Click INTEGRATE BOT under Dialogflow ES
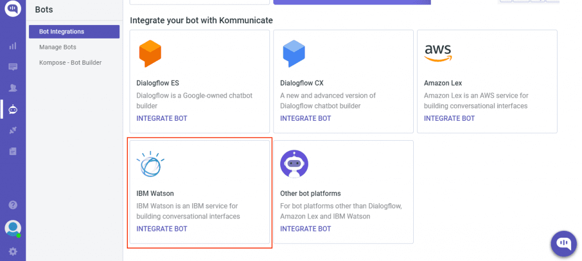Screen dimensions: 582x261 (x=162, y=119)
